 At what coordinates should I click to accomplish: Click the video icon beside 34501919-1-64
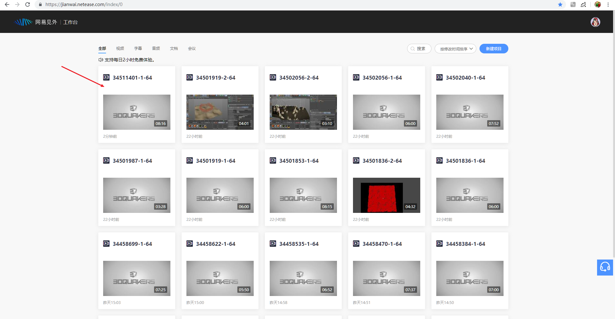(x=190, y=160)
